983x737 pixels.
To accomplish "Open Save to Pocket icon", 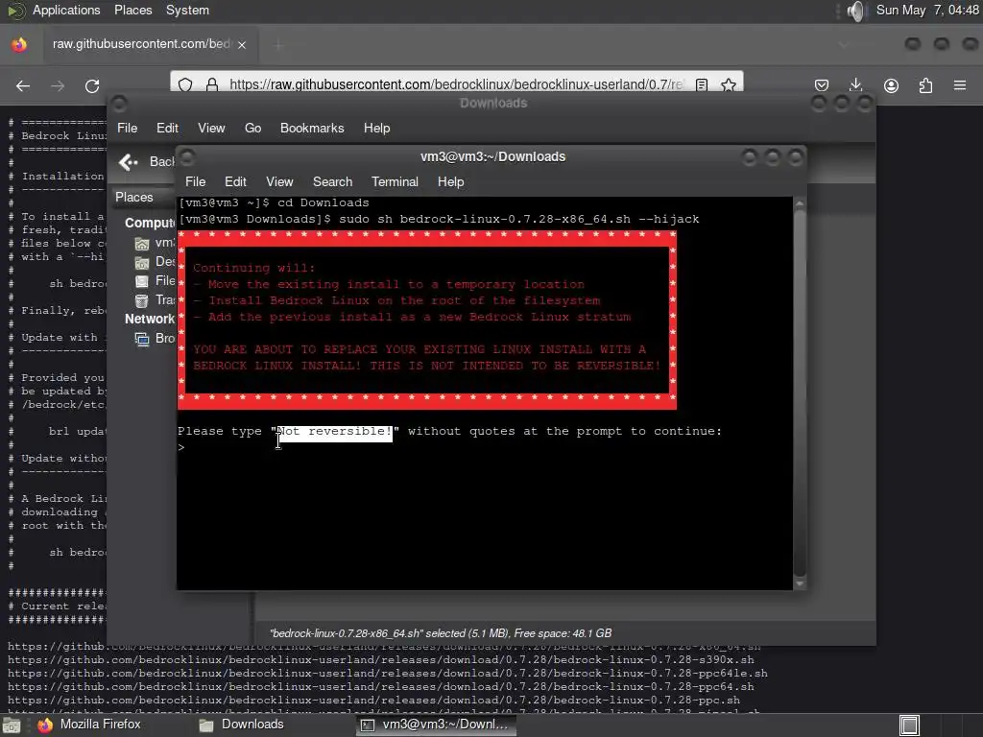I will click(x=822, y=85).
